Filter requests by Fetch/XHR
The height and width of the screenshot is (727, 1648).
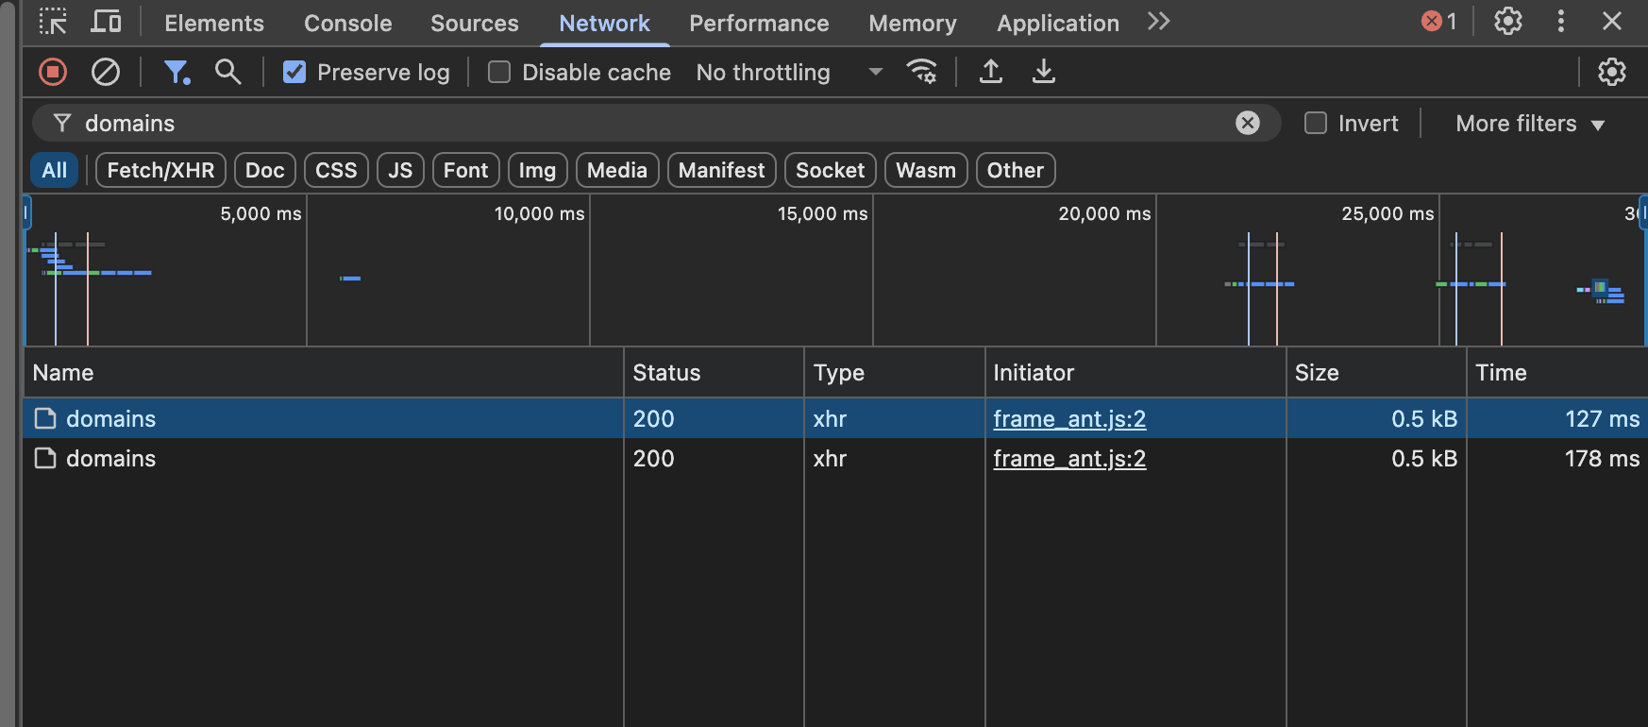(x=160, y=170)
